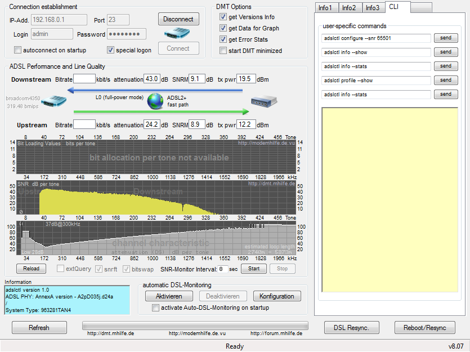Send the adslctl profile --show command
This screenshot has width=470, height=352.
[446, 80]
